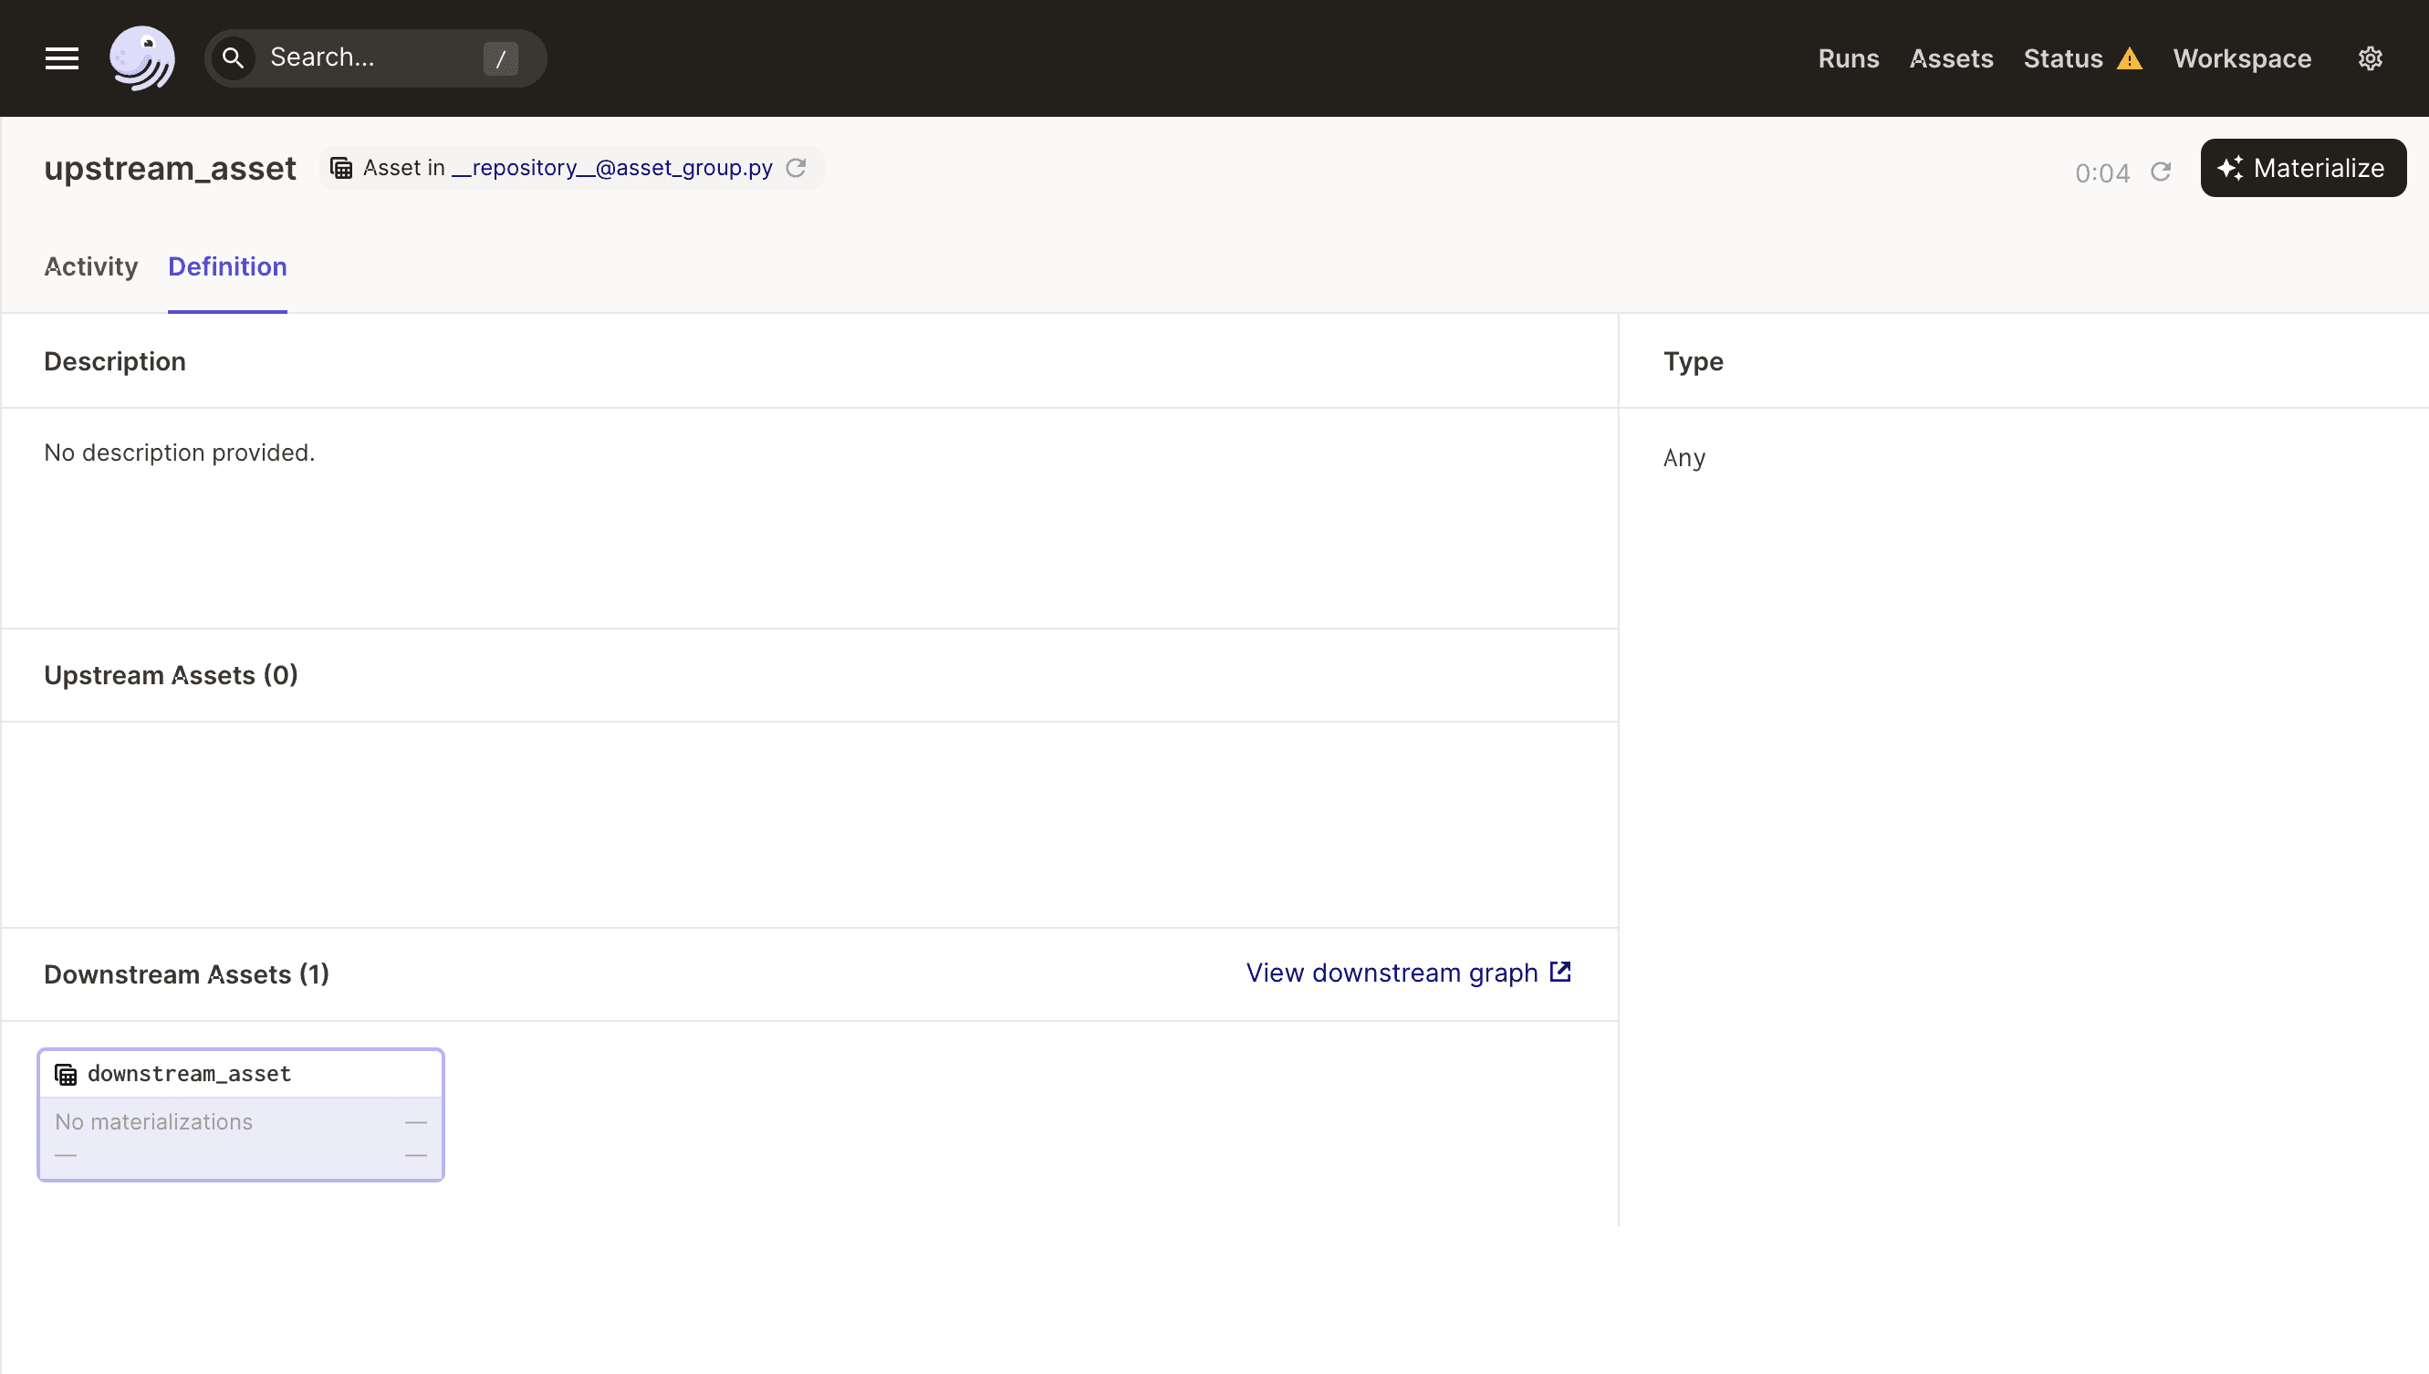Click the Materialize button

click(2302, 167)
